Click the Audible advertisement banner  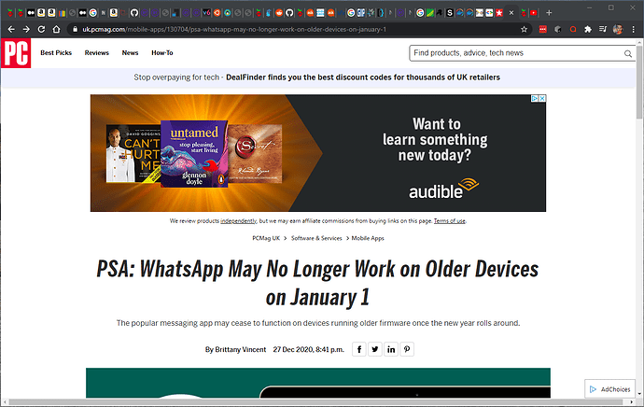coord(318,153)
